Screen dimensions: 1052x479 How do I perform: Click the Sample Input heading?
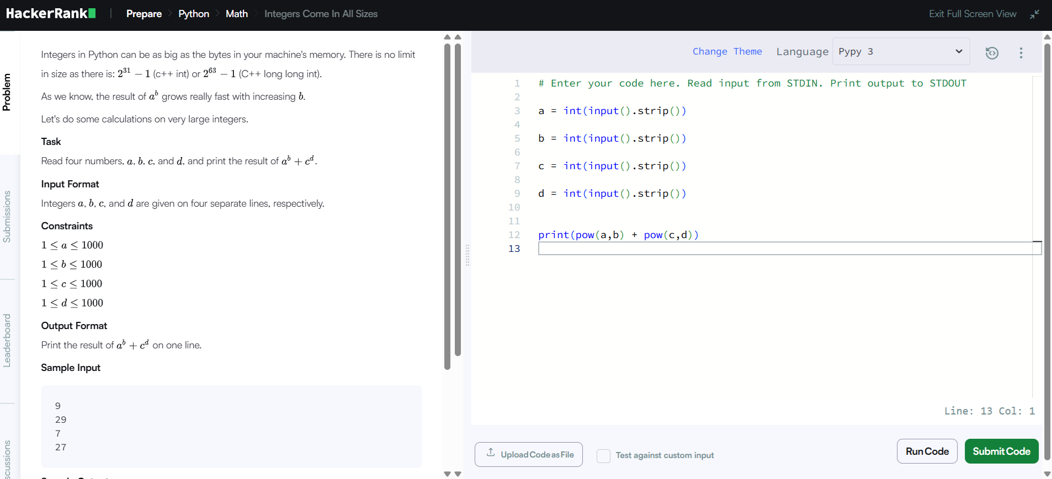pyautogui.click(x=71, y=368)
